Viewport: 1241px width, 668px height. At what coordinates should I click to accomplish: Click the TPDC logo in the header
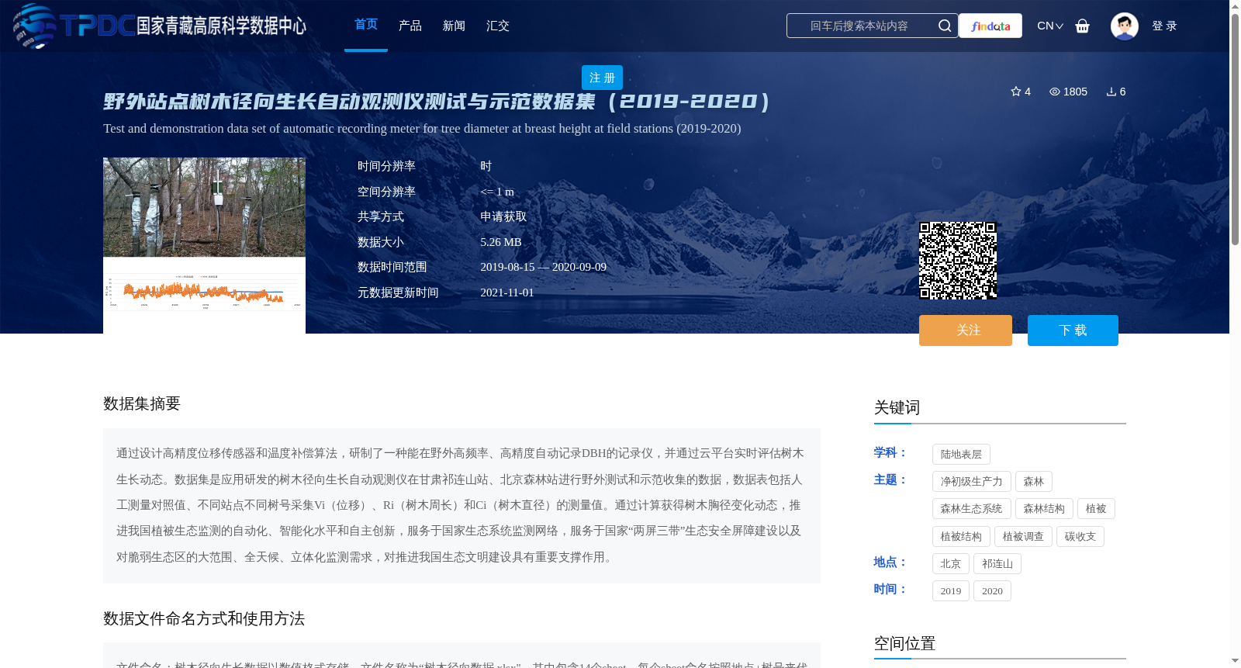click(160, 26)
